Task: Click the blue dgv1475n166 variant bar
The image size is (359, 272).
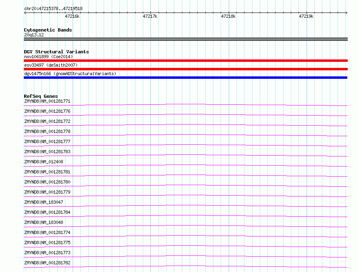Action: click(186, 78)
